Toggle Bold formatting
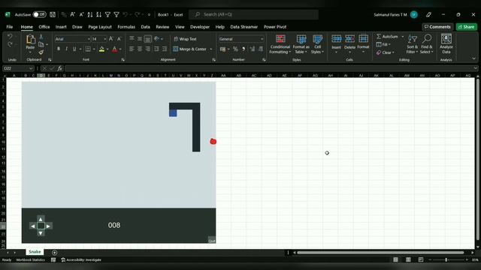 pos(59,49)
